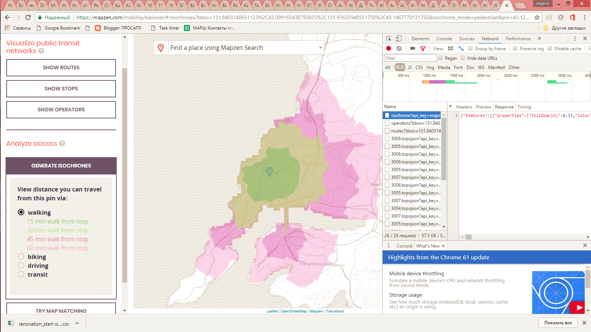Click the help icon beside 'Visualize public transit networks'
This screenshot has height=332, width=591.
click(x=41, y=51)
